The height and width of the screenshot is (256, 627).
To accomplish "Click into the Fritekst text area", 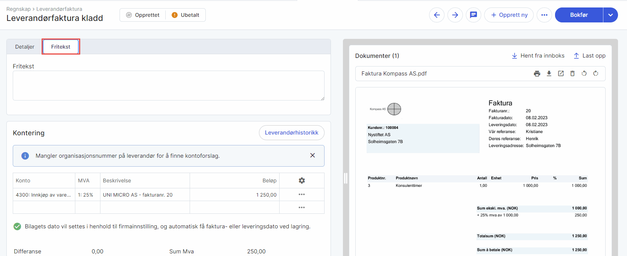I will [x=168, y=86].
